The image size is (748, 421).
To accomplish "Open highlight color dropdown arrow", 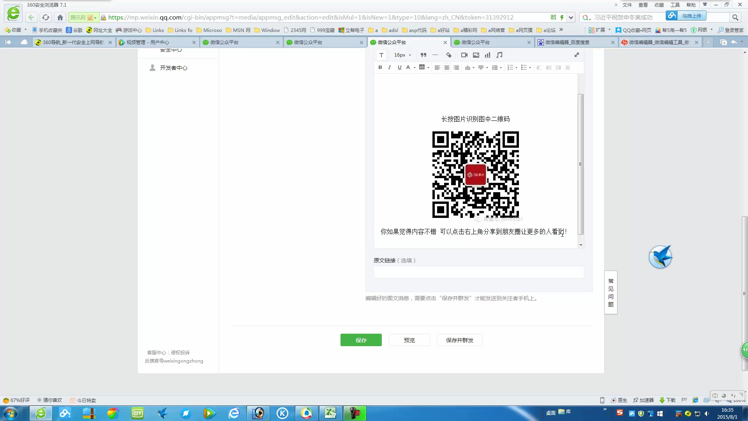I will click(x=428, y=68).
